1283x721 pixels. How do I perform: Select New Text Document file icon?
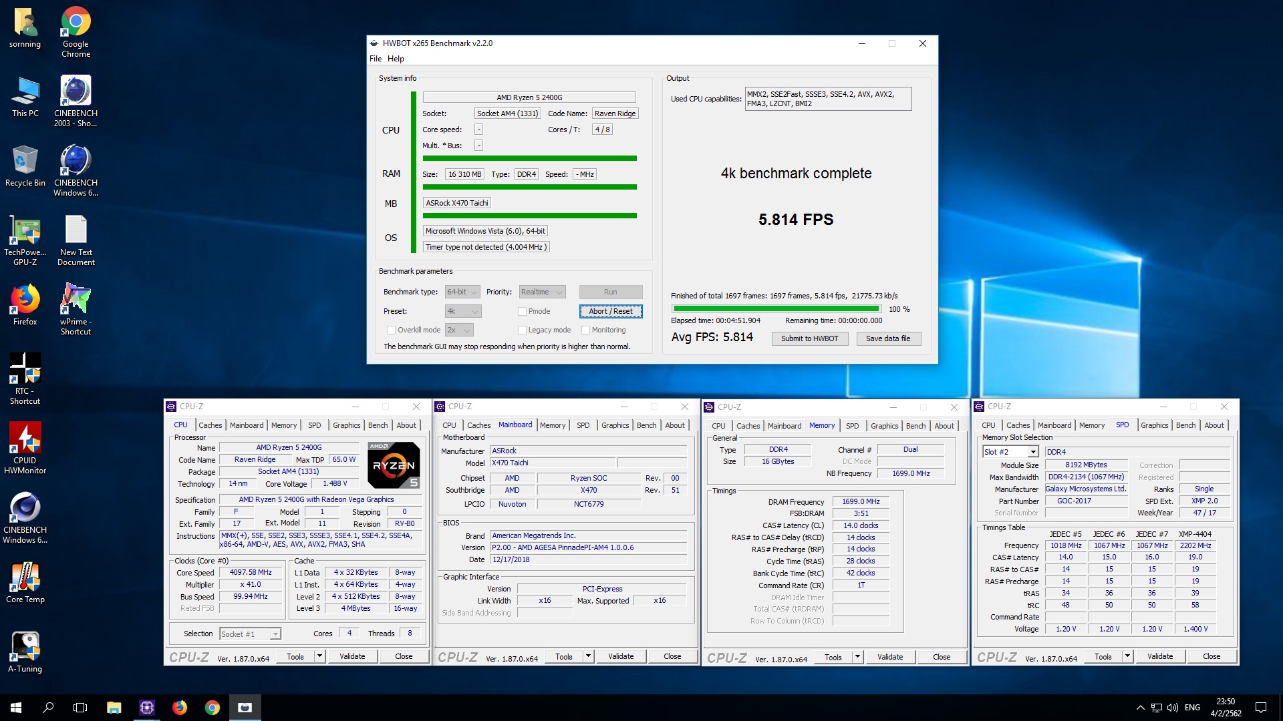pos(76,240)
